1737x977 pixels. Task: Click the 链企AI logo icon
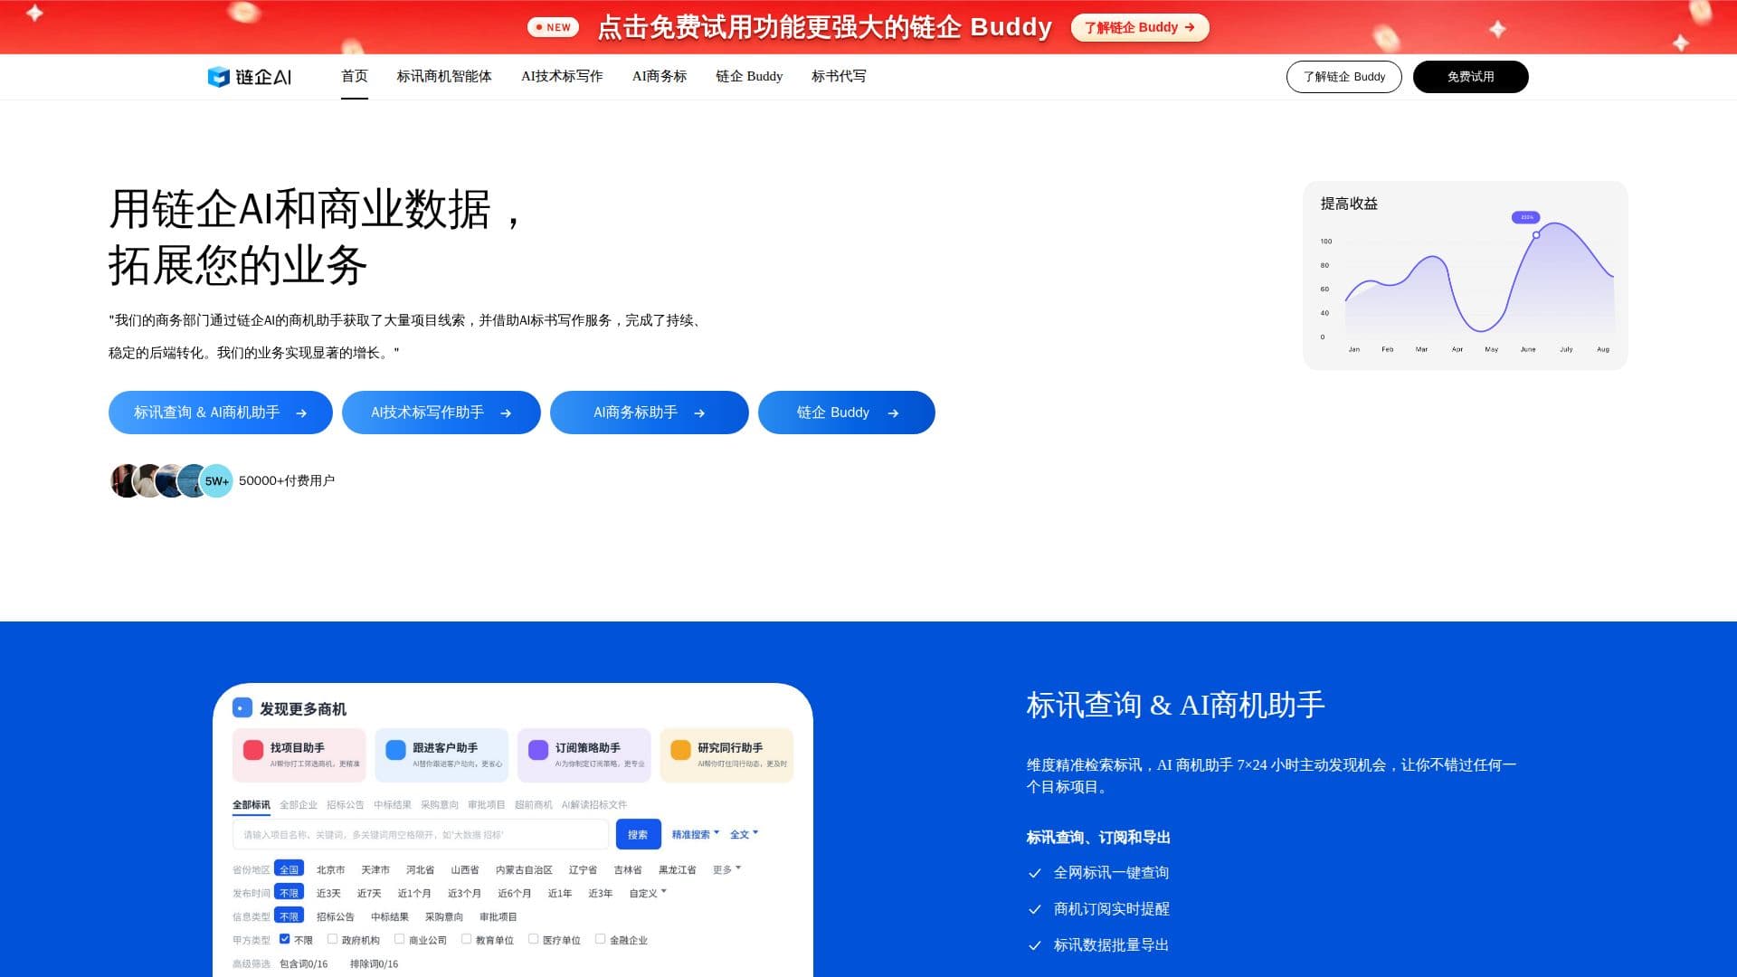click(218, 77)
